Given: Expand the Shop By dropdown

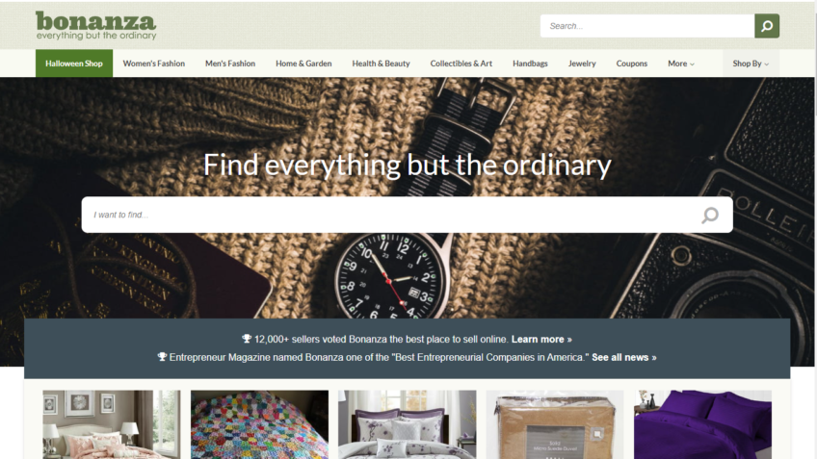Looking at the screenshot, I should pyautogui.click(x=751, y=64).
